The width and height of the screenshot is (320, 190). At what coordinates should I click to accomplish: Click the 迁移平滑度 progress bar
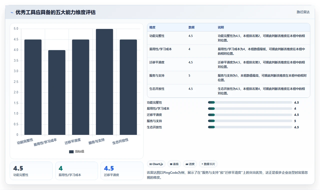click(250, 115)
